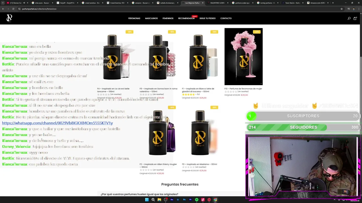Open the FEROMONAS menu item
362x203 pixels.
coord(134,18)
